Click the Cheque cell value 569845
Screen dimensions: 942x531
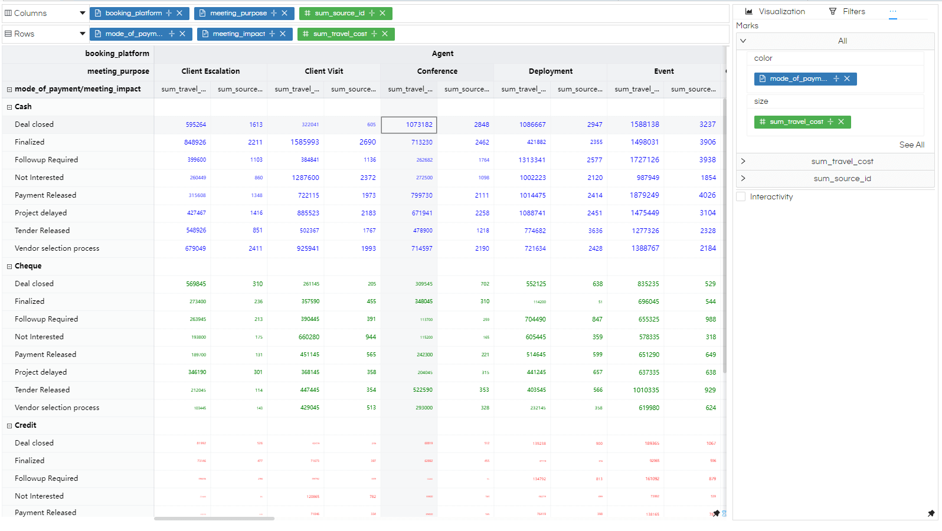point(196,284)
